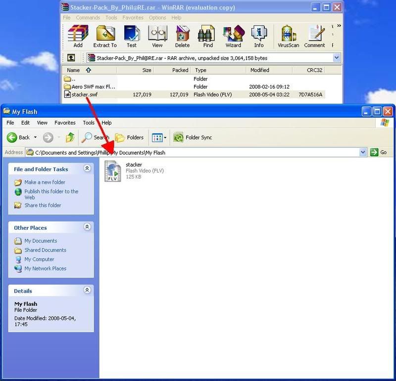Click the address bar path field
This screenshot has width=396, height=381.
(x=192, y=153)
